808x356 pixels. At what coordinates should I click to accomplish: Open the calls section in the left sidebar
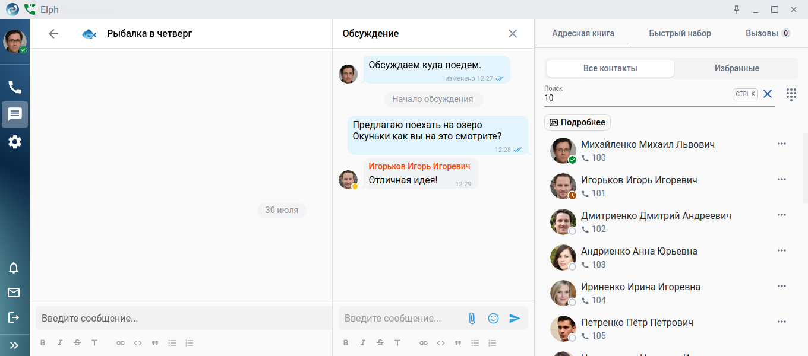(x=15, y=87)
